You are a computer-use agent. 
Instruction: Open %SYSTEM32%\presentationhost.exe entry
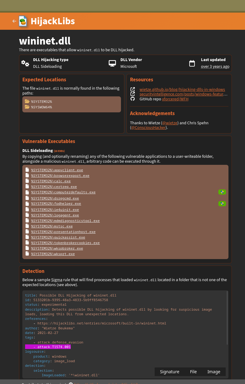point(63,232)
